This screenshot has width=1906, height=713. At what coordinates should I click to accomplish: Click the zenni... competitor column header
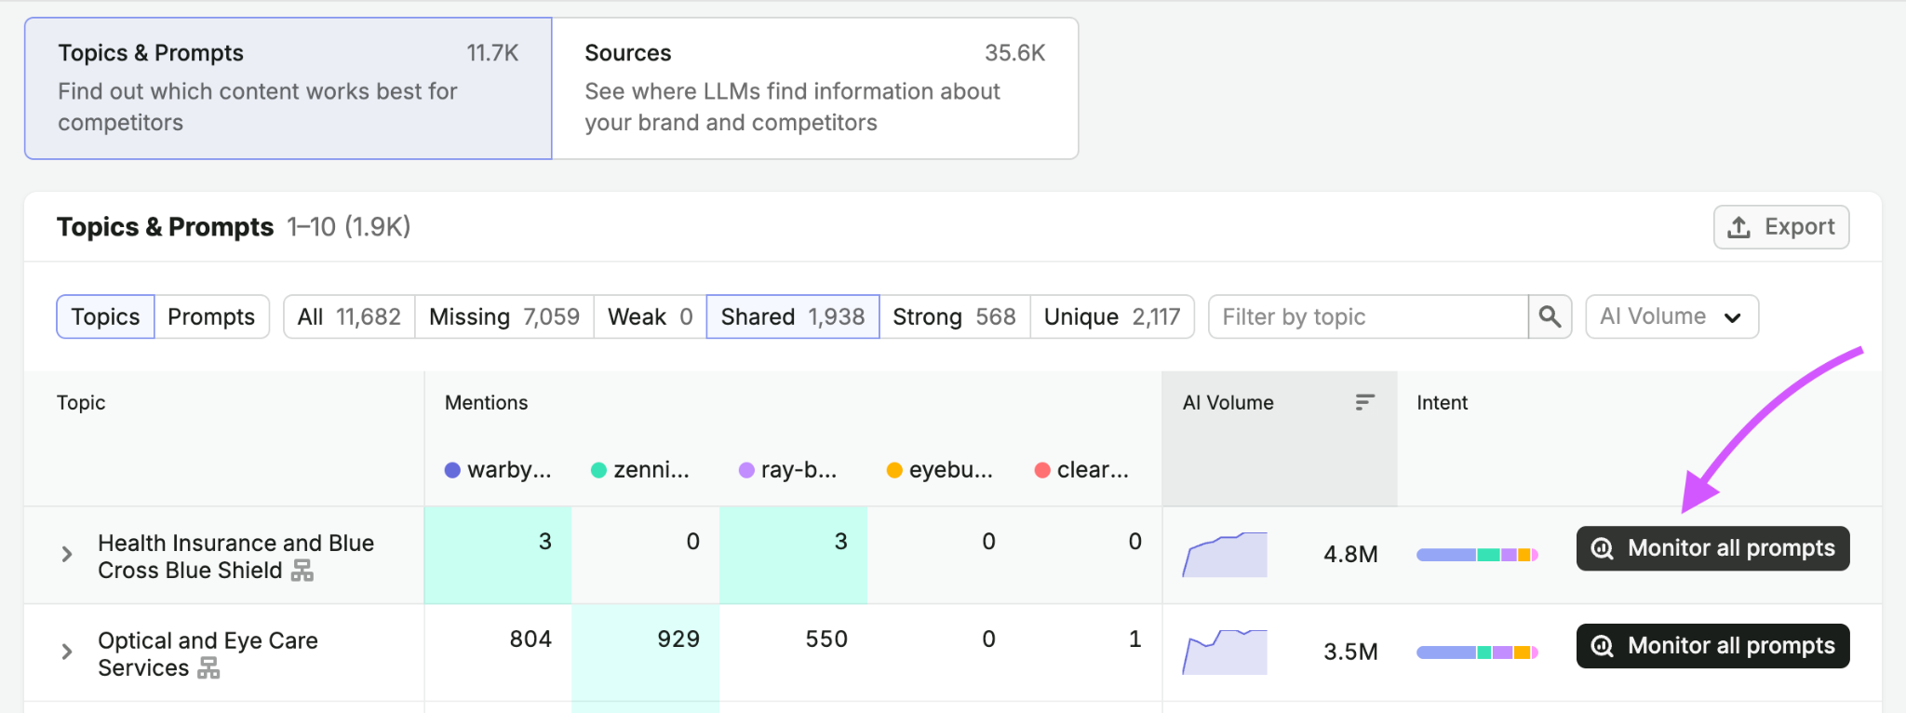640,470
